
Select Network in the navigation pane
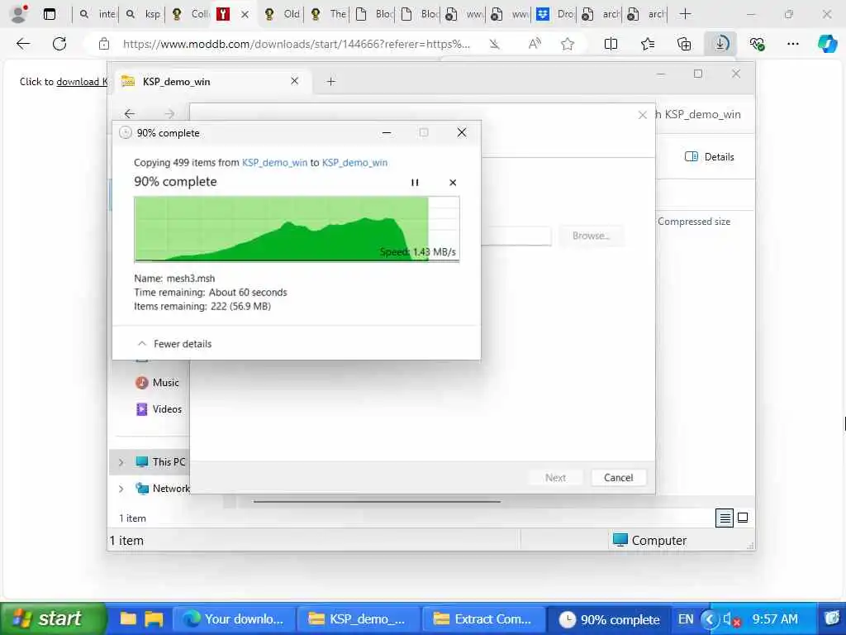tap(163, 488)
